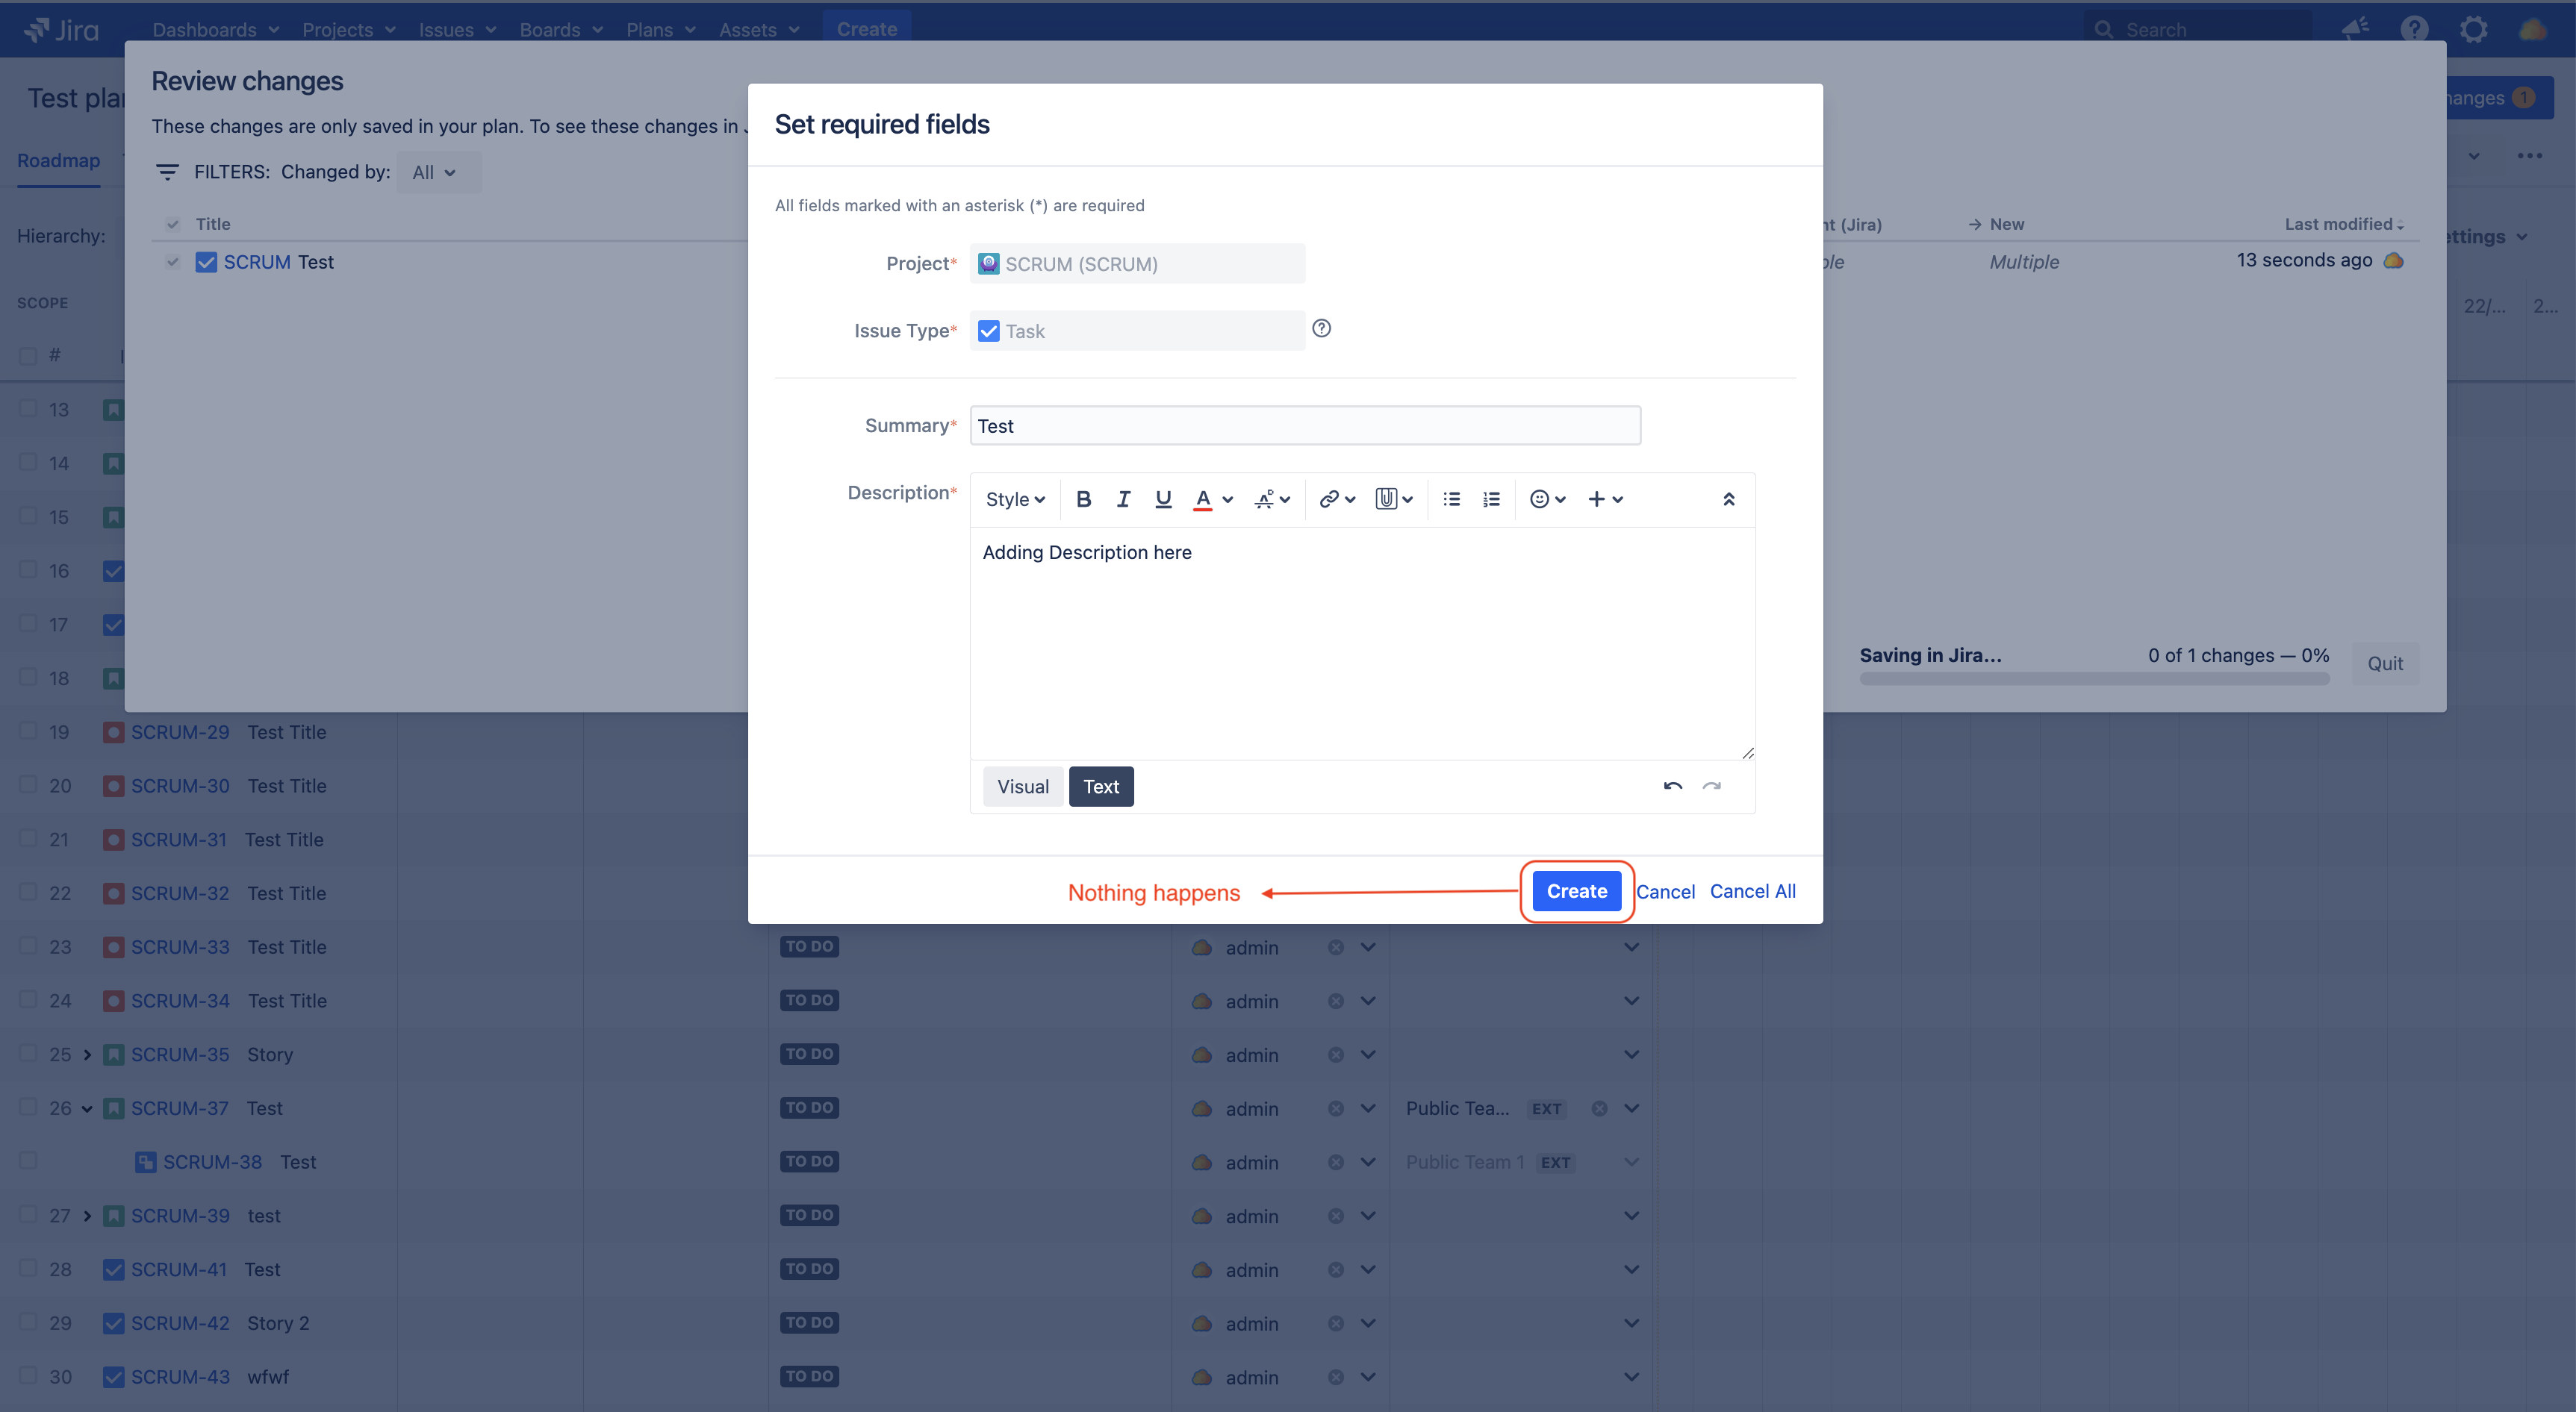Click the Underline formatting icon

point(1162,499)
